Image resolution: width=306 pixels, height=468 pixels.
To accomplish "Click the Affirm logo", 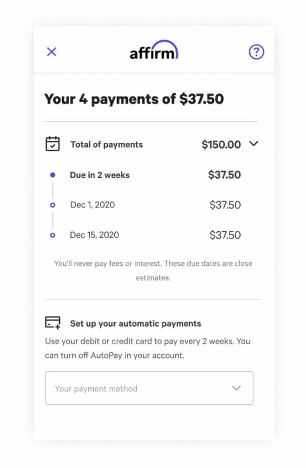I will 153,51.
